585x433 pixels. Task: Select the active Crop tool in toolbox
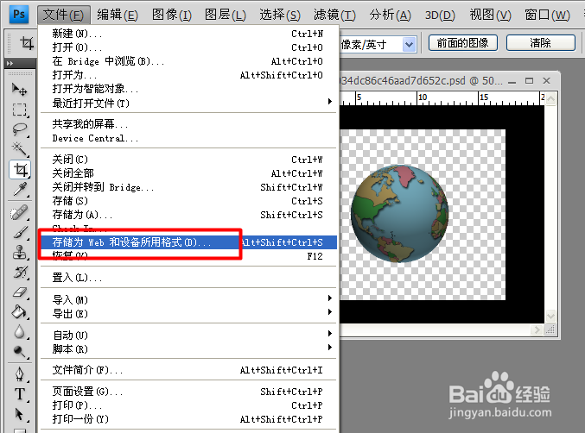tap(20, 170)
